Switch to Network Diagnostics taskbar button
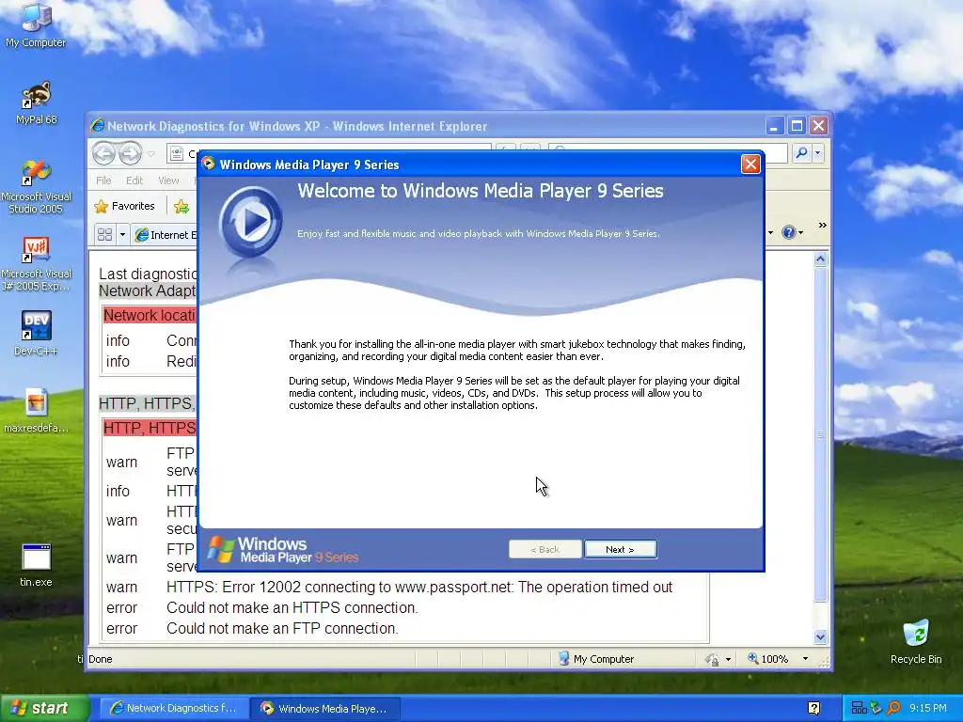The image size is (963, 722). click(174, 708)
